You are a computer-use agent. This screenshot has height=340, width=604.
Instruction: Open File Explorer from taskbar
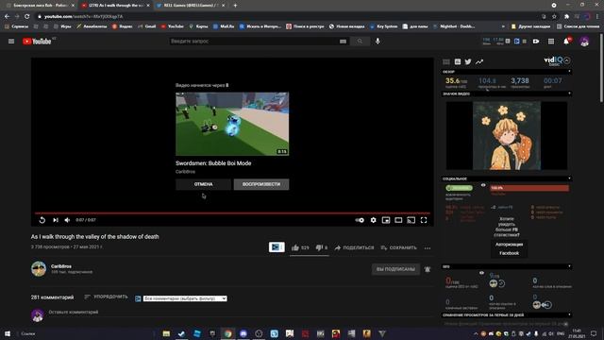point(166,333)
